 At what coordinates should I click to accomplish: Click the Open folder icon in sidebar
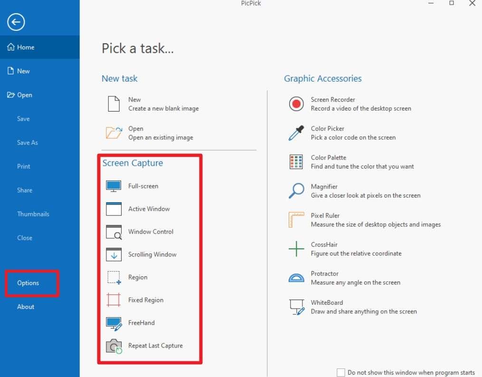click(x=11, y=95)
